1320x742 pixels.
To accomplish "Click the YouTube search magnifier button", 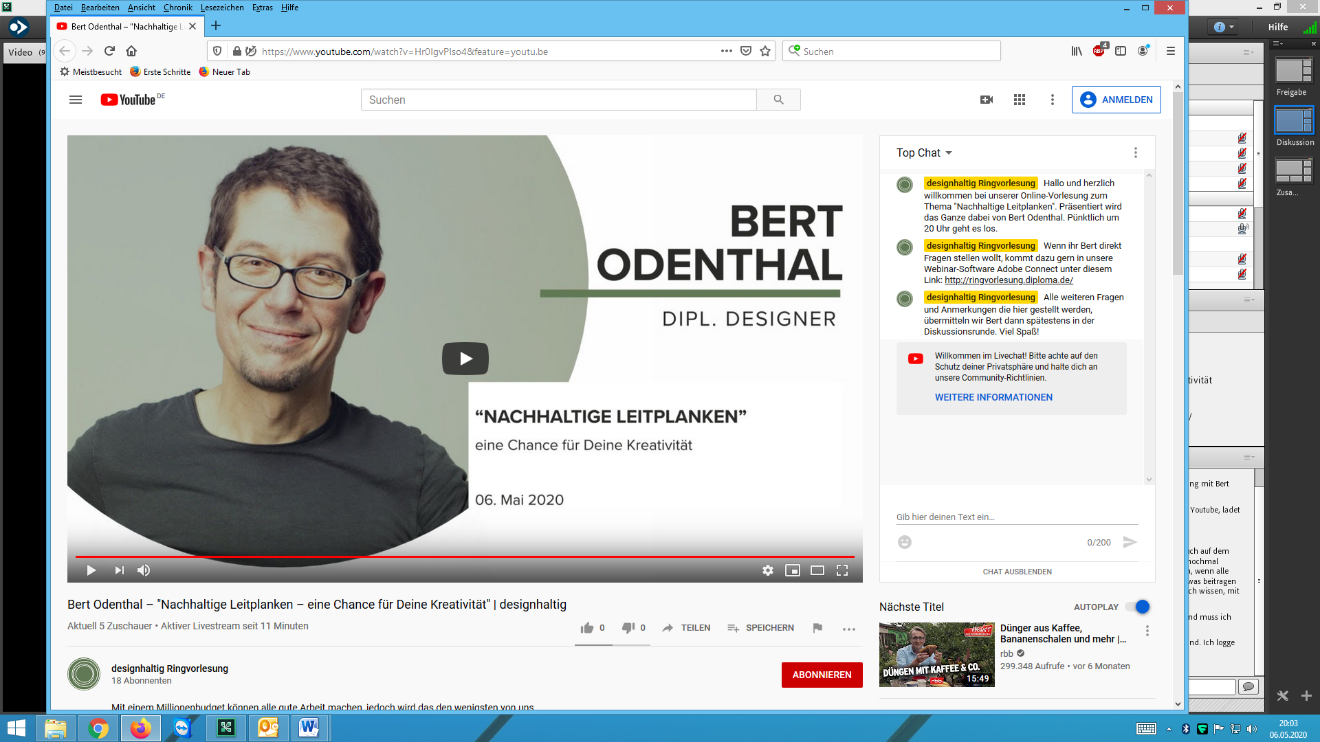I will click(x=778, y=100).
